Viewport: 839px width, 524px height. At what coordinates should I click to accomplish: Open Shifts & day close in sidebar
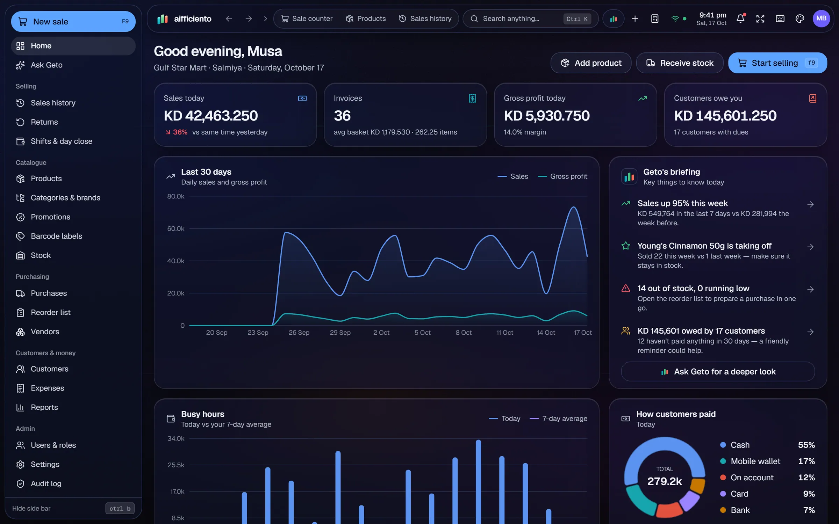click(x=73, y=141)
